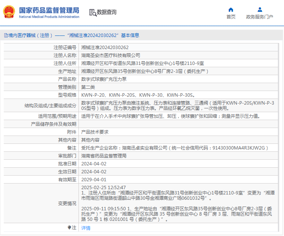284x236 pixels.
Task: Select change record dated 2025-02-25 12:52:47
Action: [178, 193]
